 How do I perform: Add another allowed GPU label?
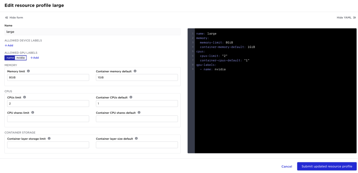(35, 58)
